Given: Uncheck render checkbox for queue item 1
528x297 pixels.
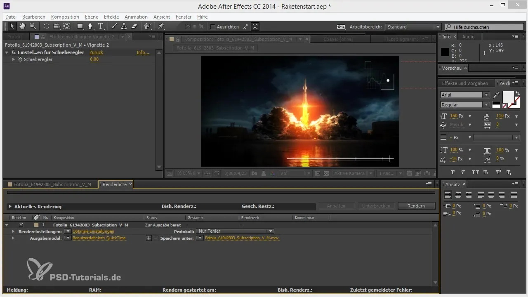Looking at the screenshot, I should point(21,225).
